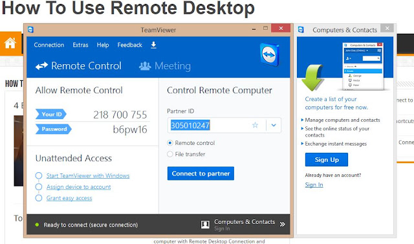Open the Connection menu

click(49, 45)
